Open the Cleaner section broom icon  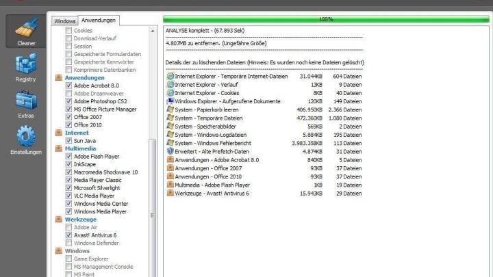point(26,27)
